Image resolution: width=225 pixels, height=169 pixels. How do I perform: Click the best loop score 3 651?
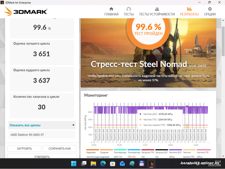click(x=42, y=54)
